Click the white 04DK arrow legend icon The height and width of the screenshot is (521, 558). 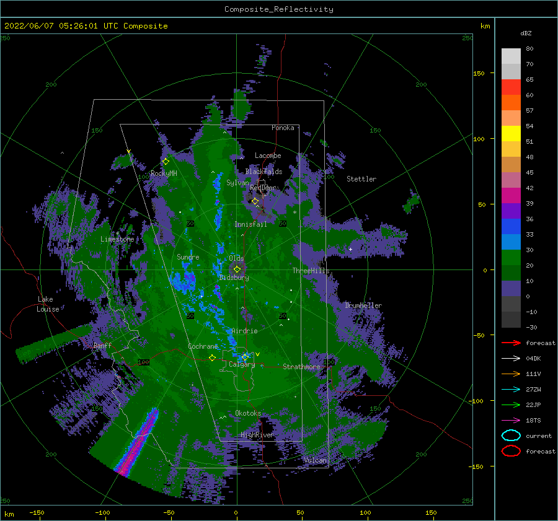(x=511, y=359)
